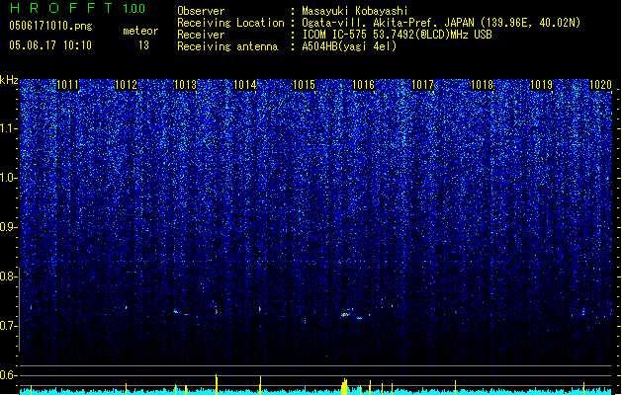Click the red meteor echo between 1017 and 1018
This screenshot has height=395, width=622.
456,313
